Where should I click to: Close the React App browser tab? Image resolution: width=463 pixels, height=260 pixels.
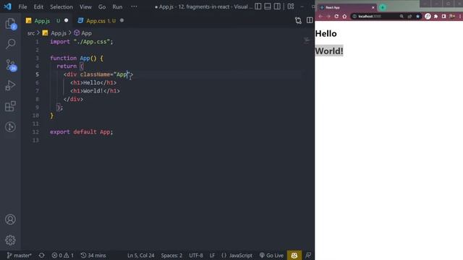coord(373,7)
